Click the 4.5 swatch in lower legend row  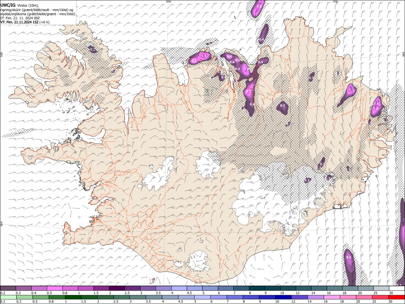(x=186, y=297)
